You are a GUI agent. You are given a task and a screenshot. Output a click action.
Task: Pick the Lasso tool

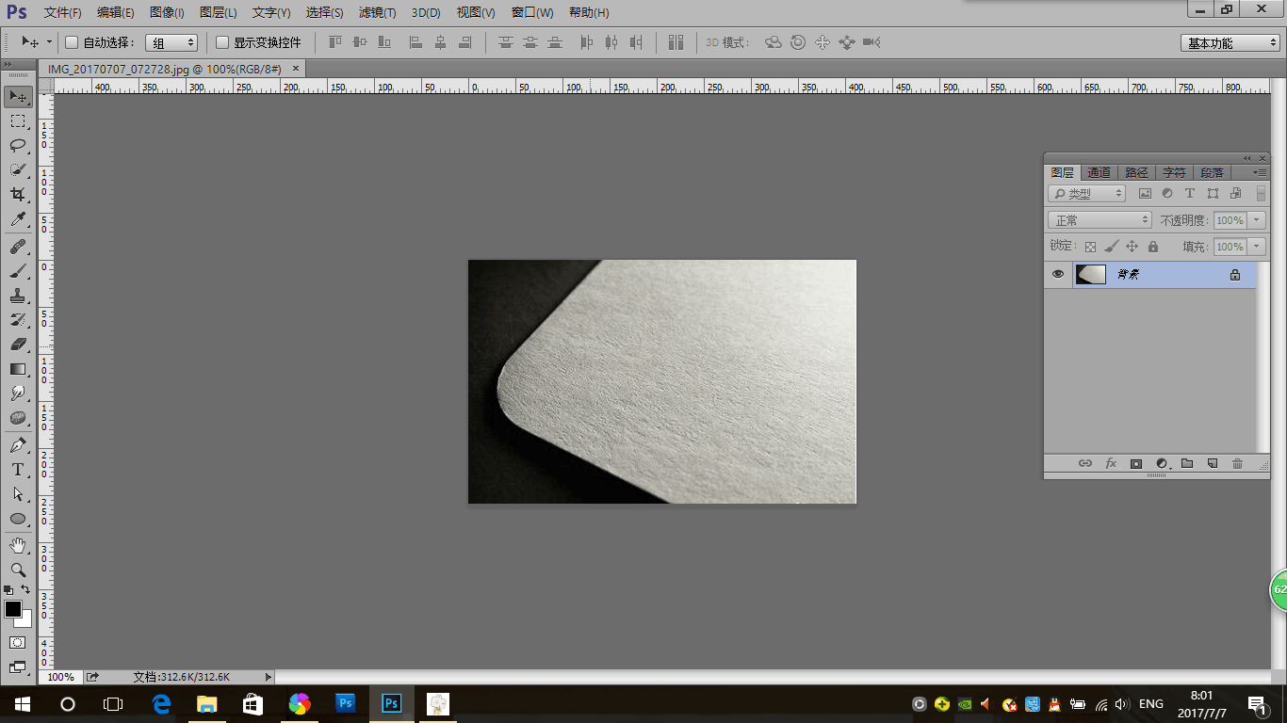18,145
